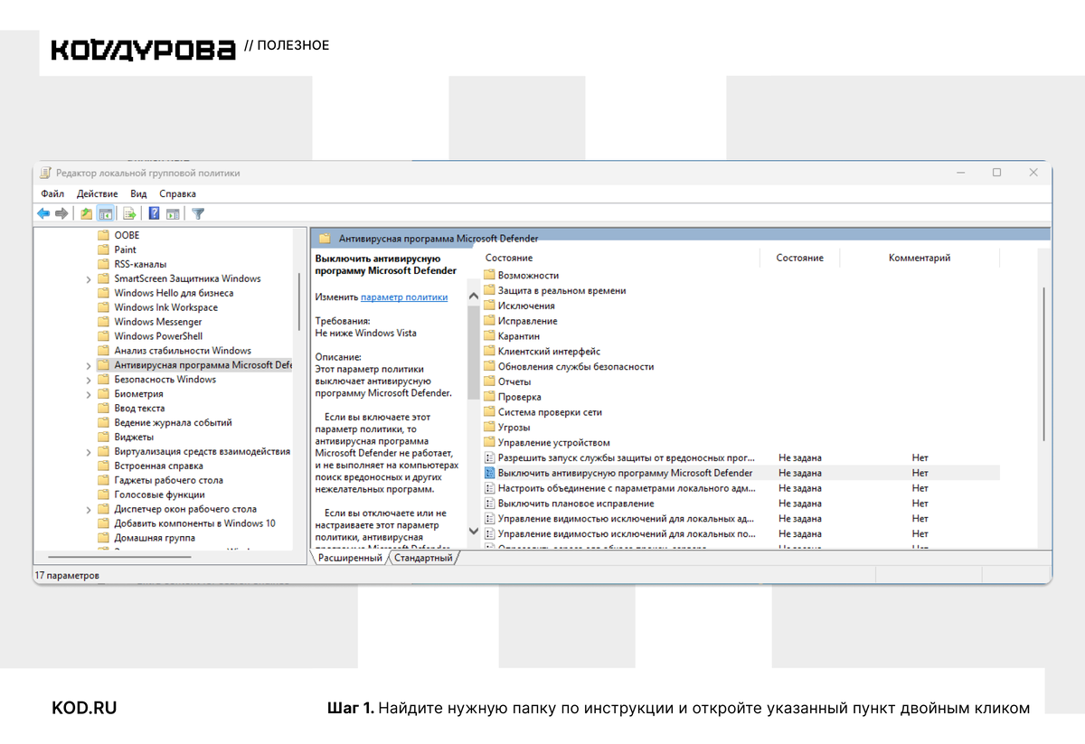The height and width of the screenshot is (744, 1085).
Task: Open the Вид menu
Action: (x=138, y=193)
